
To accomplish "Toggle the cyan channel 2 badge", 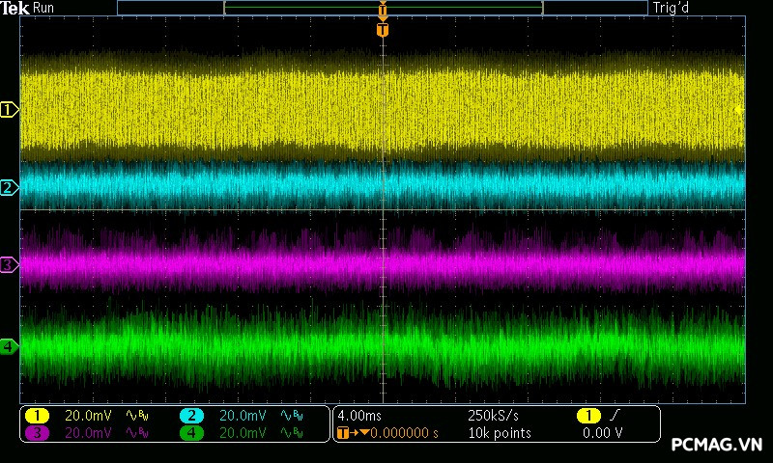I will [x=191, y=416].
